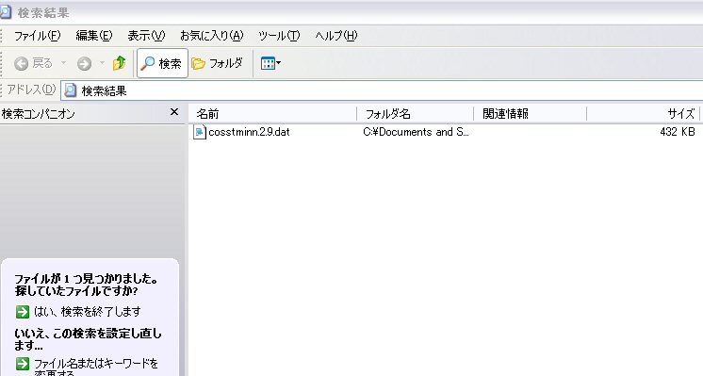The image size is (703, 376).
Task: Open the ファイル(F) menu
Action: (37, 36)
